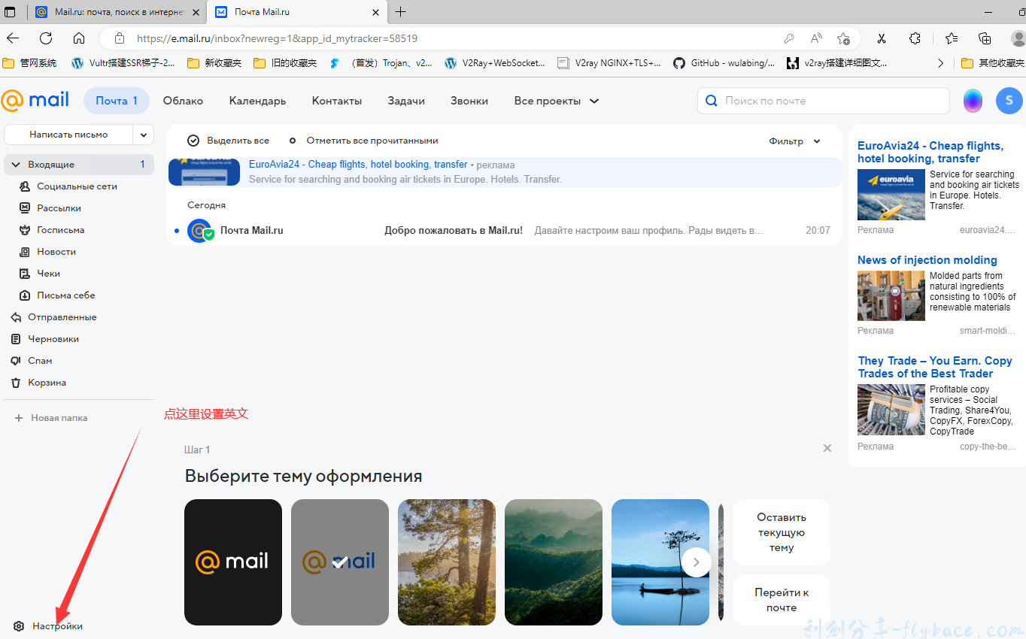Select the black mail theme swatch

pyautogui.click(x=233, y=562)
